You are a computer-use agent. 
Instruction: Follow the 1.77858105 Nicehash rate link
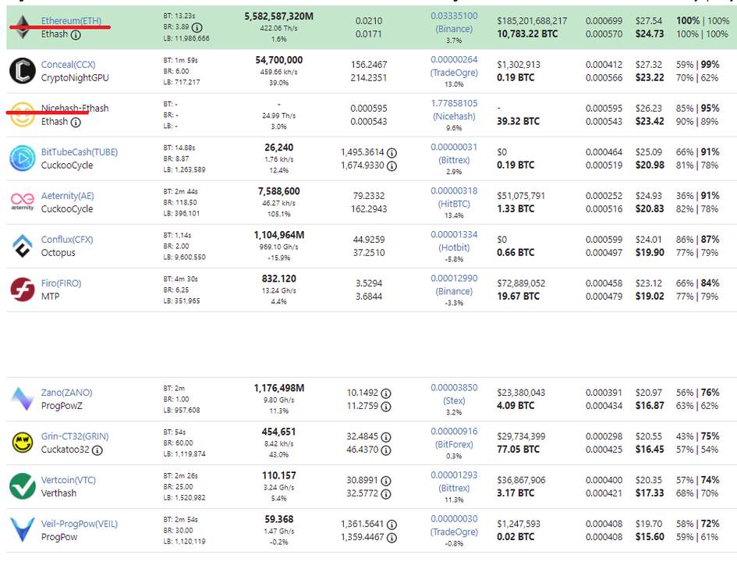tap(454, 109)
